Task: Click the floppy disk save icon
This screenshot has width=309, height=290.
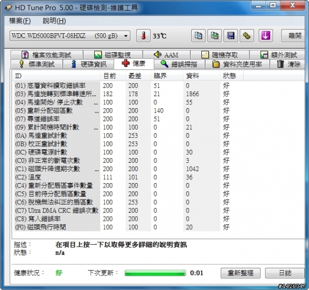Action: pyautogui.click(x=231, y=36)
